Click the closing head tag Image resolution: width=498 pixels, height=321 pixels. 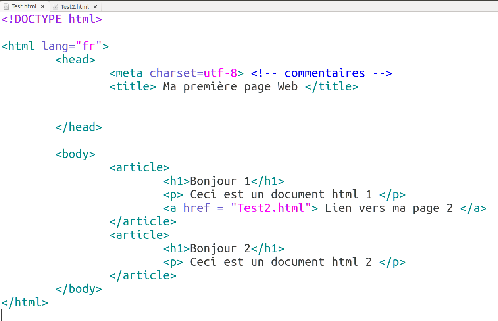(x=79, y=127)
